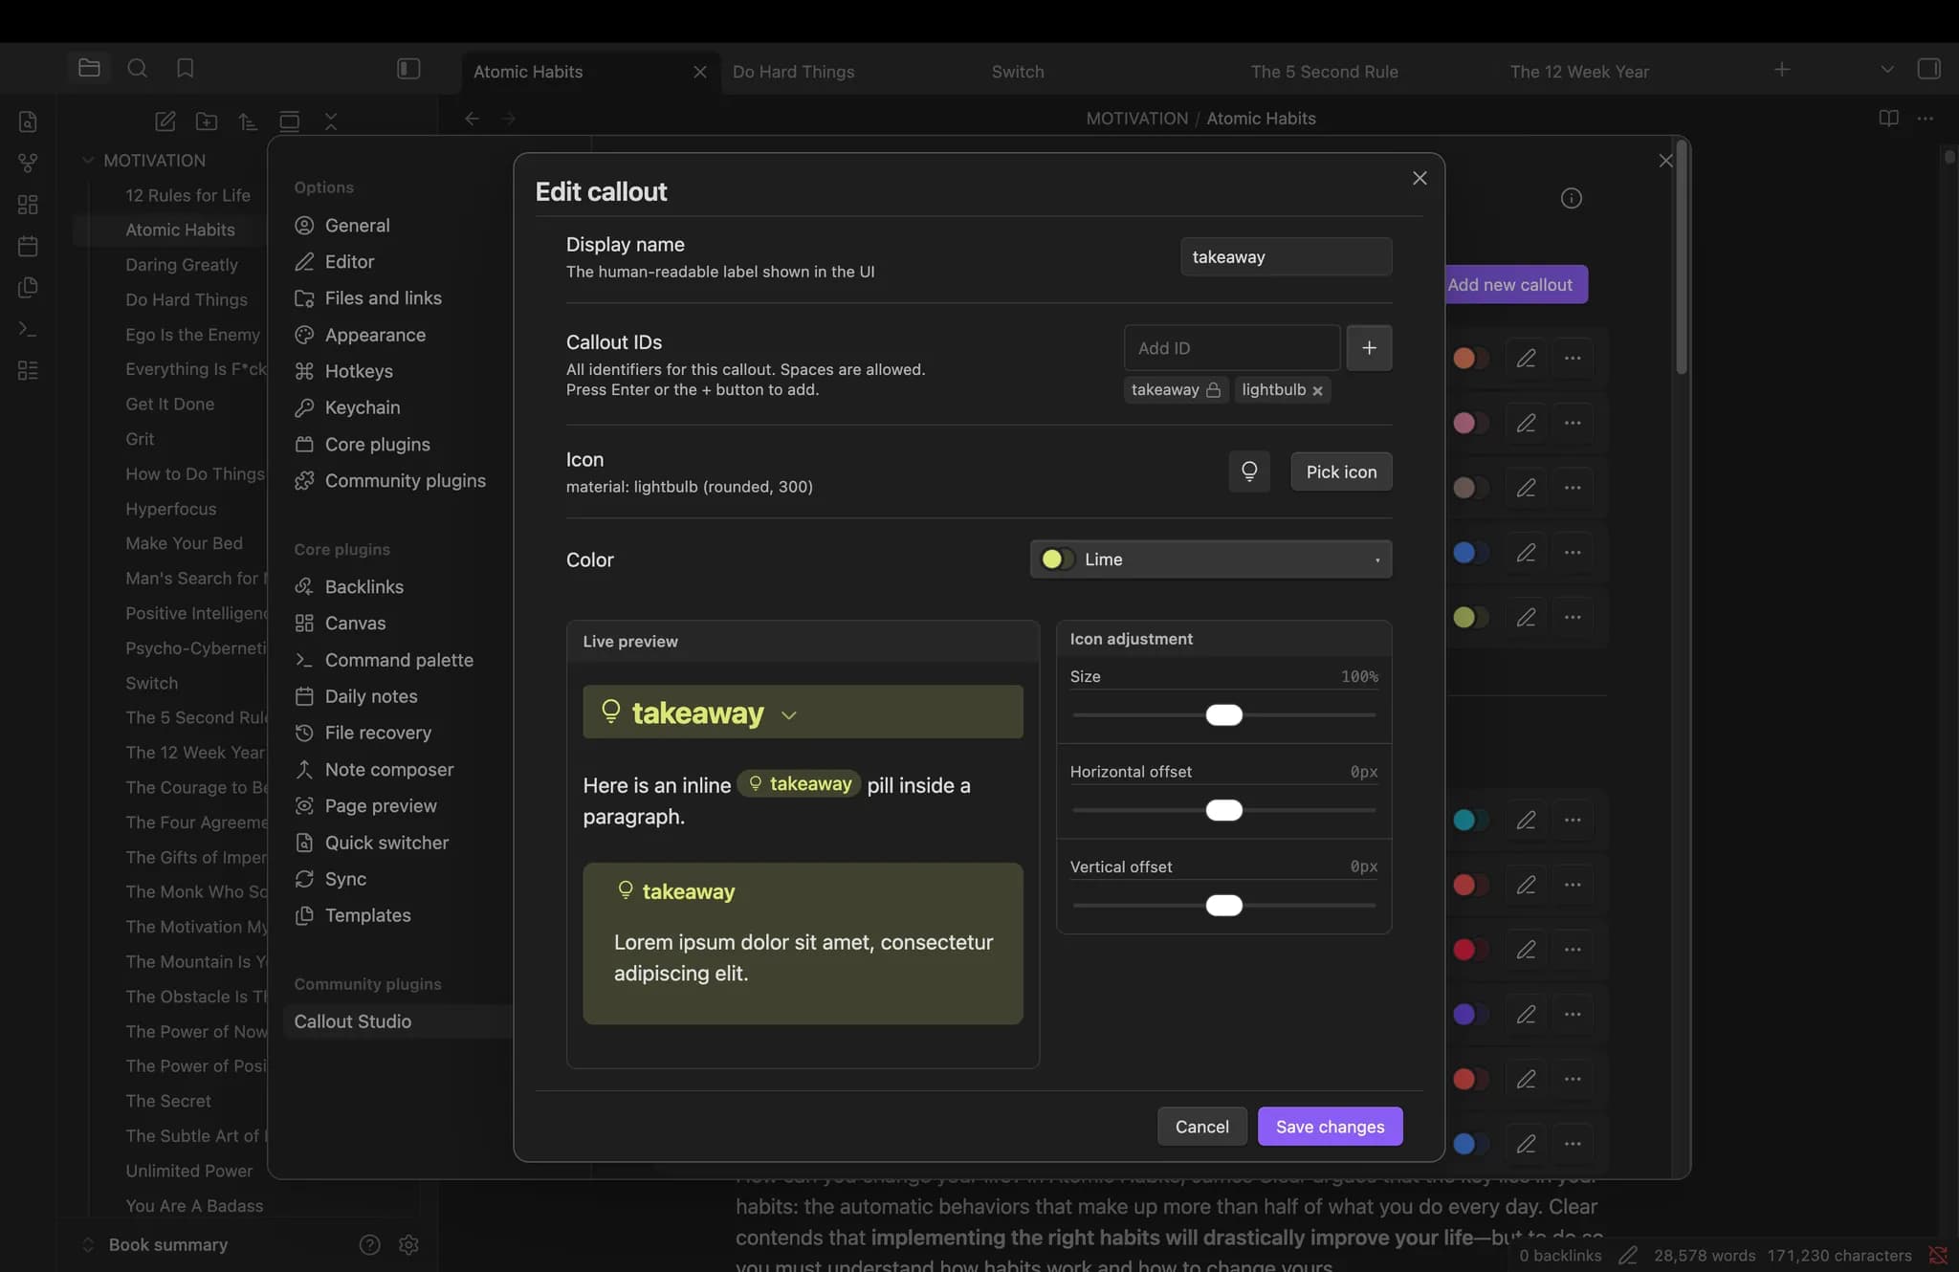Open the file explorer folder icon
The height and width of the screenshot is (1272, 1959).
[89, 68]
